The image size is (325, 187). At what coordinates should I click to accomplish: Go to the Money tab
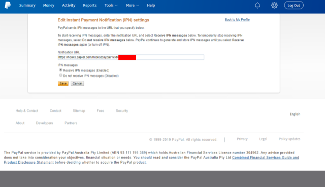[49, 6]
